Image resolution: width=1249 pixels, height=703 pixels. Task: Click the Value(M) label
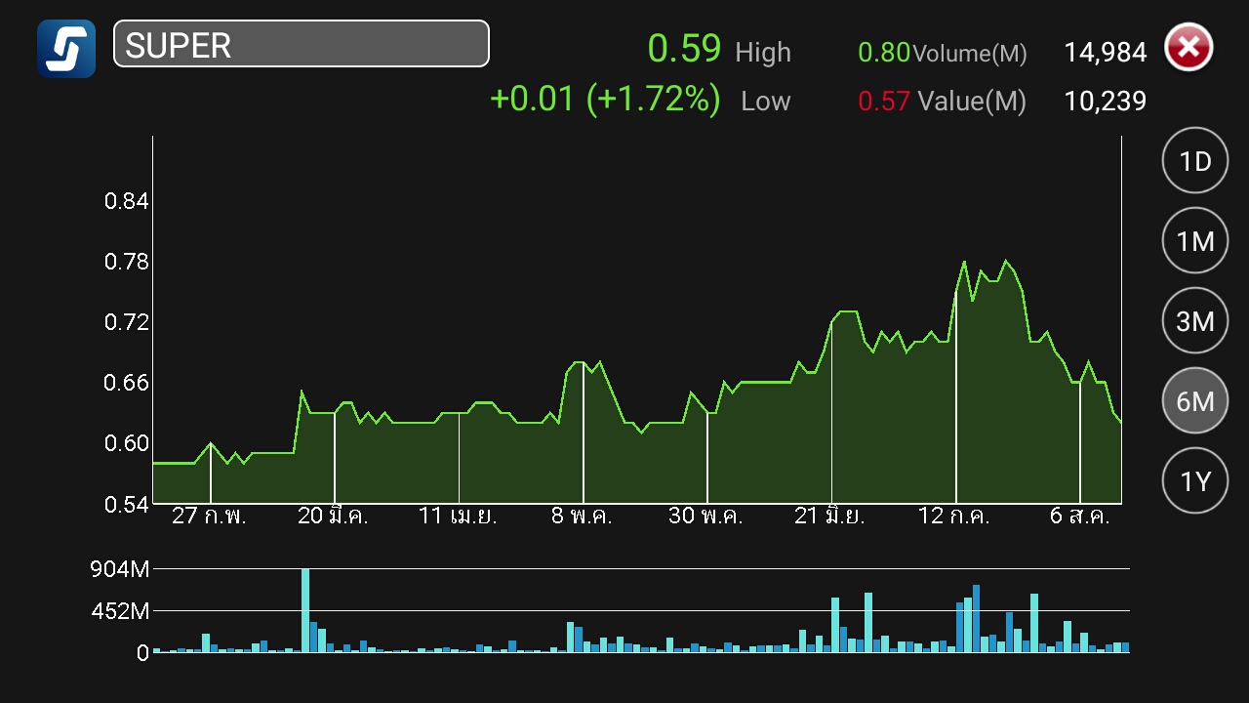coord(972,102)
